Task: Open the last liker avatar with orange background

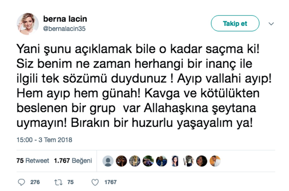Action: pyautogui.click(x=215, y=161)
